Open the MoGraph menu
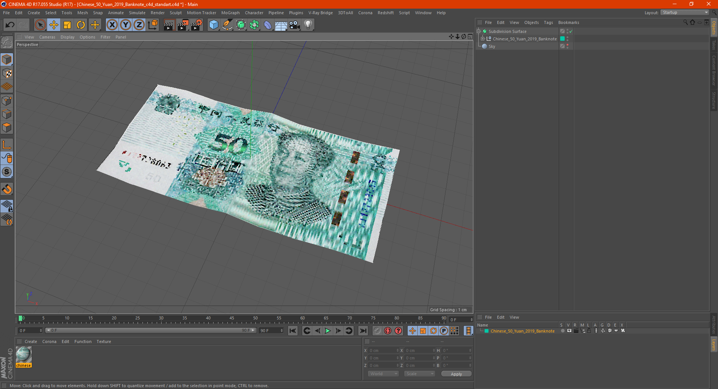718x389 pixels. (230, 13)
